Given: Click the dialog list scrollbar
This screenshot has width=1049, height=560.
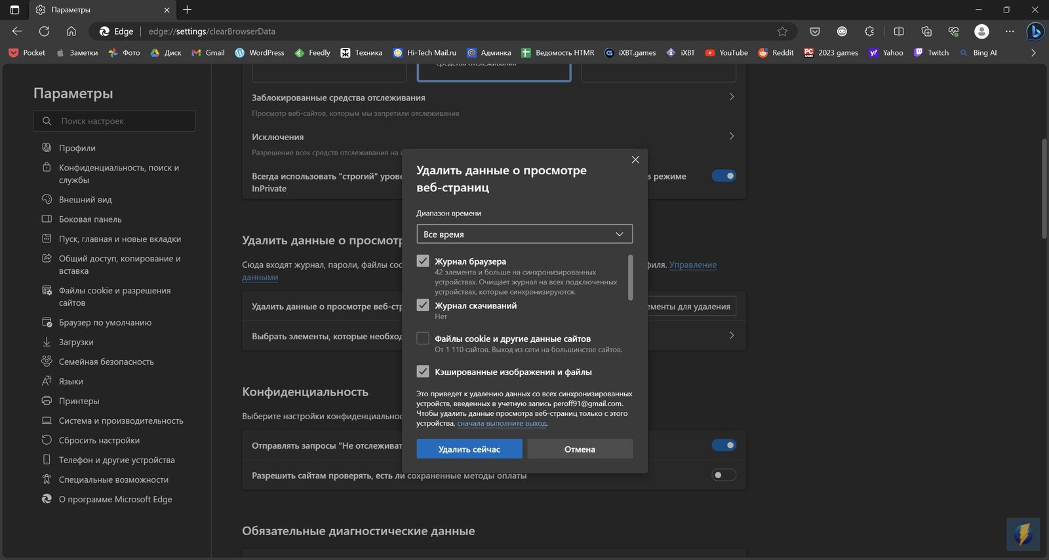Looking at the screenshot, I should (x=631, y=278).
